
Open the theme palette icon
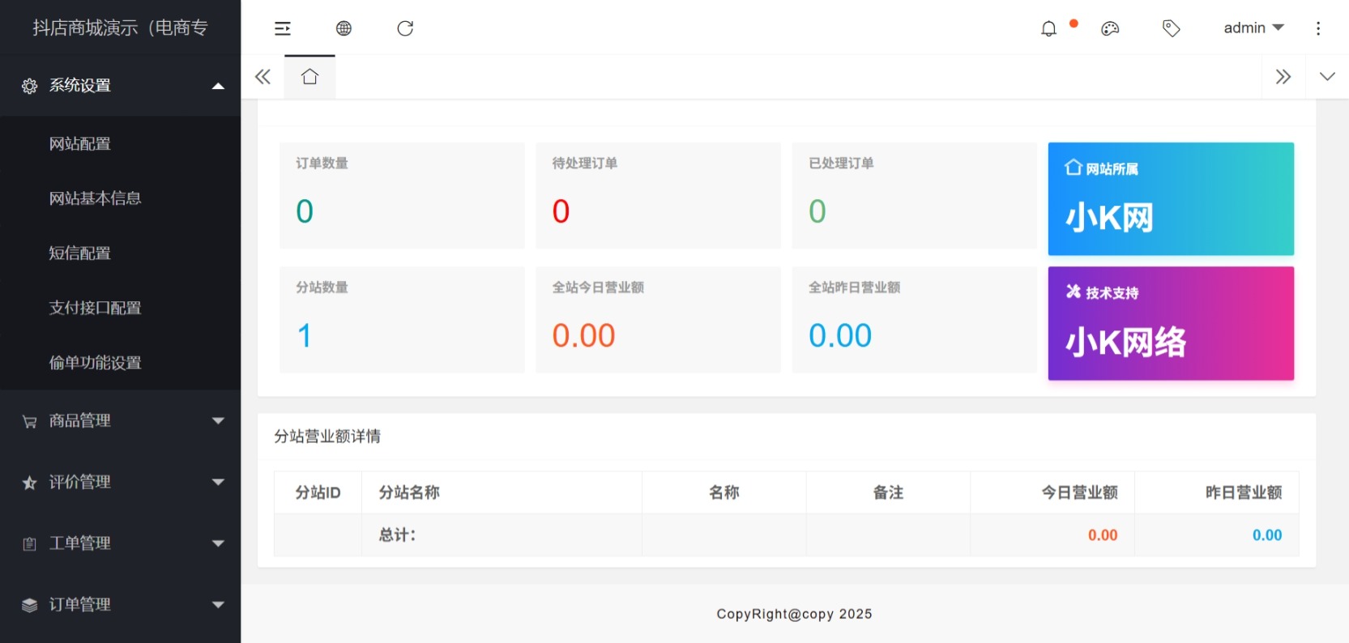click(x=1110, y=28)
